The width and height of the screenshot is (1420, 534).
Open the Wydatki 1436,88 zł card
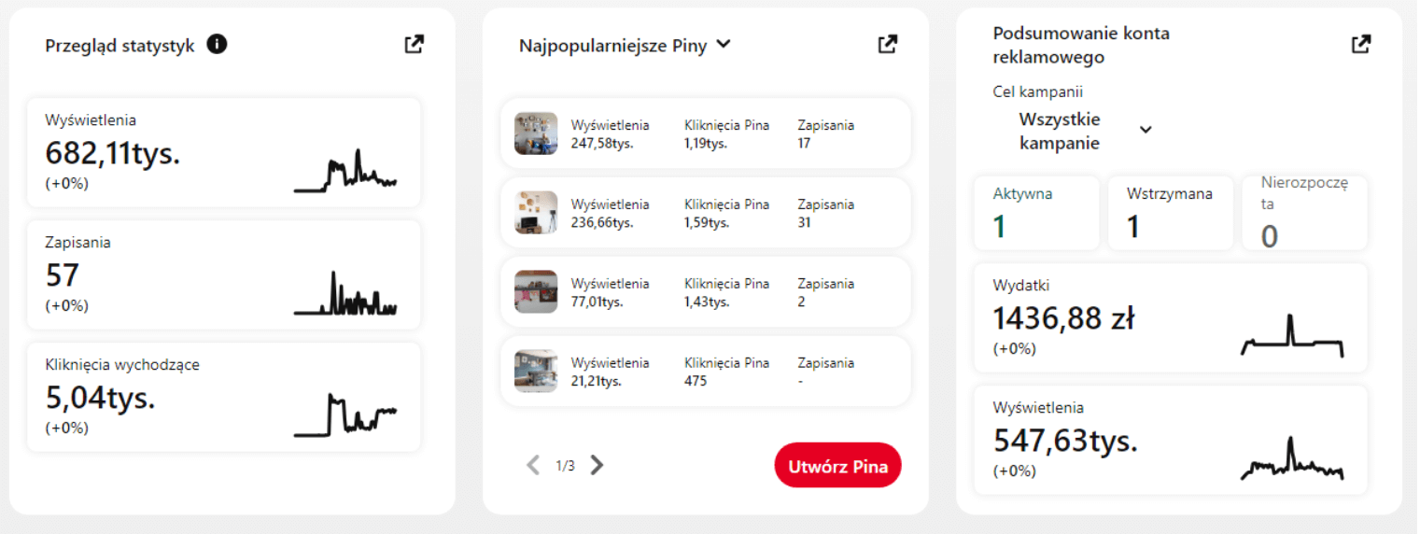[x=1170, y=317]
